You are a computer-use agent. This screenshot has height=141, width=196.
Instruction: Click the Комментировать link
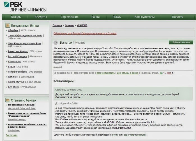pyautogui.click(x=105, y=73)
